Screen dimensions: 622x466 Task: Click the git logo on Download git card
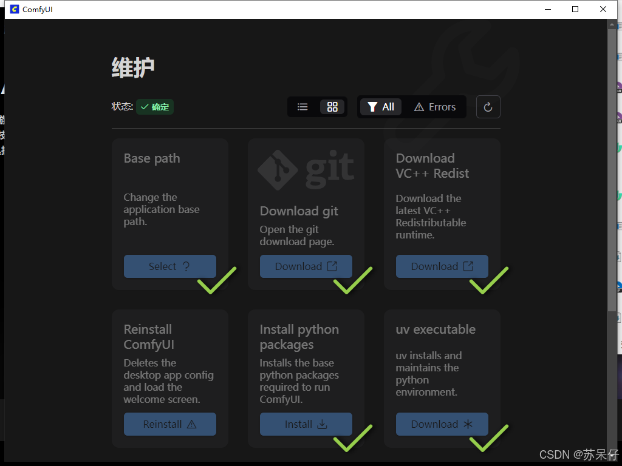tap(306, 170)
